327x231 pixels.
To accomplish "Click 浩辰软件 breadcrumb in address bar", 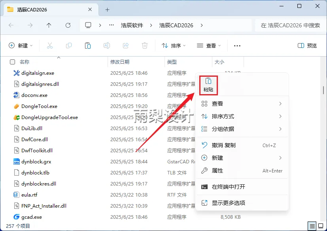I will pyautogui.click(x=132, y=25).
